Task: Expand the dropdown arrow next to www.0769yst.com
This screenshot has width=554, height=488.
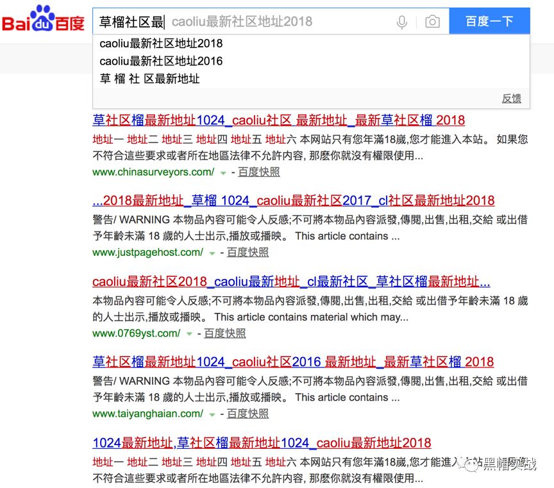Action: [x=189, y=333]
